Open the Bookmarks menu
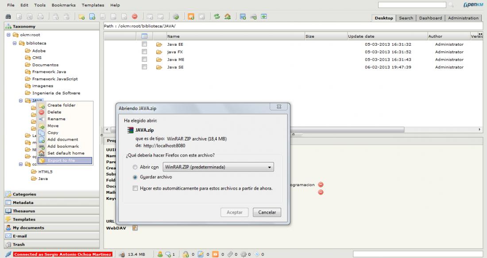This screenshot has width=487, height=258. point(64,5)
